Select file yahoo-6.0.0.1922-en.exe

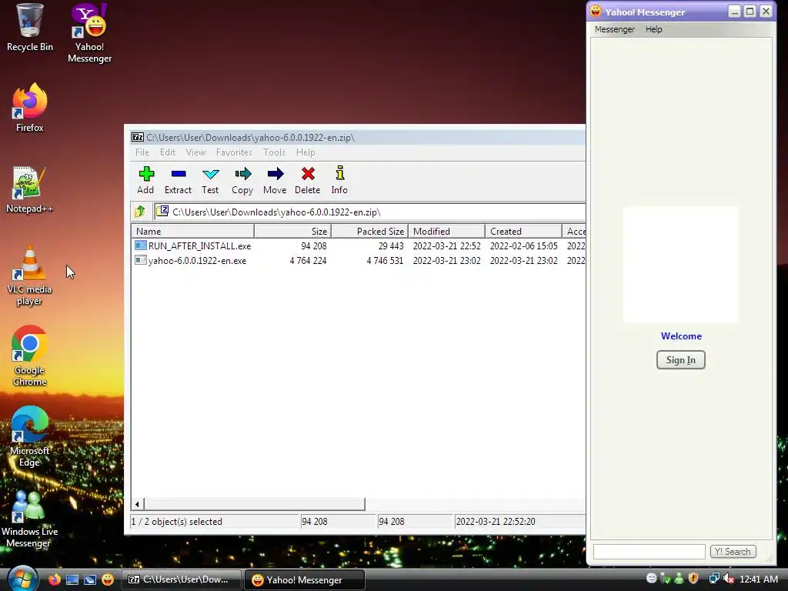191,260
